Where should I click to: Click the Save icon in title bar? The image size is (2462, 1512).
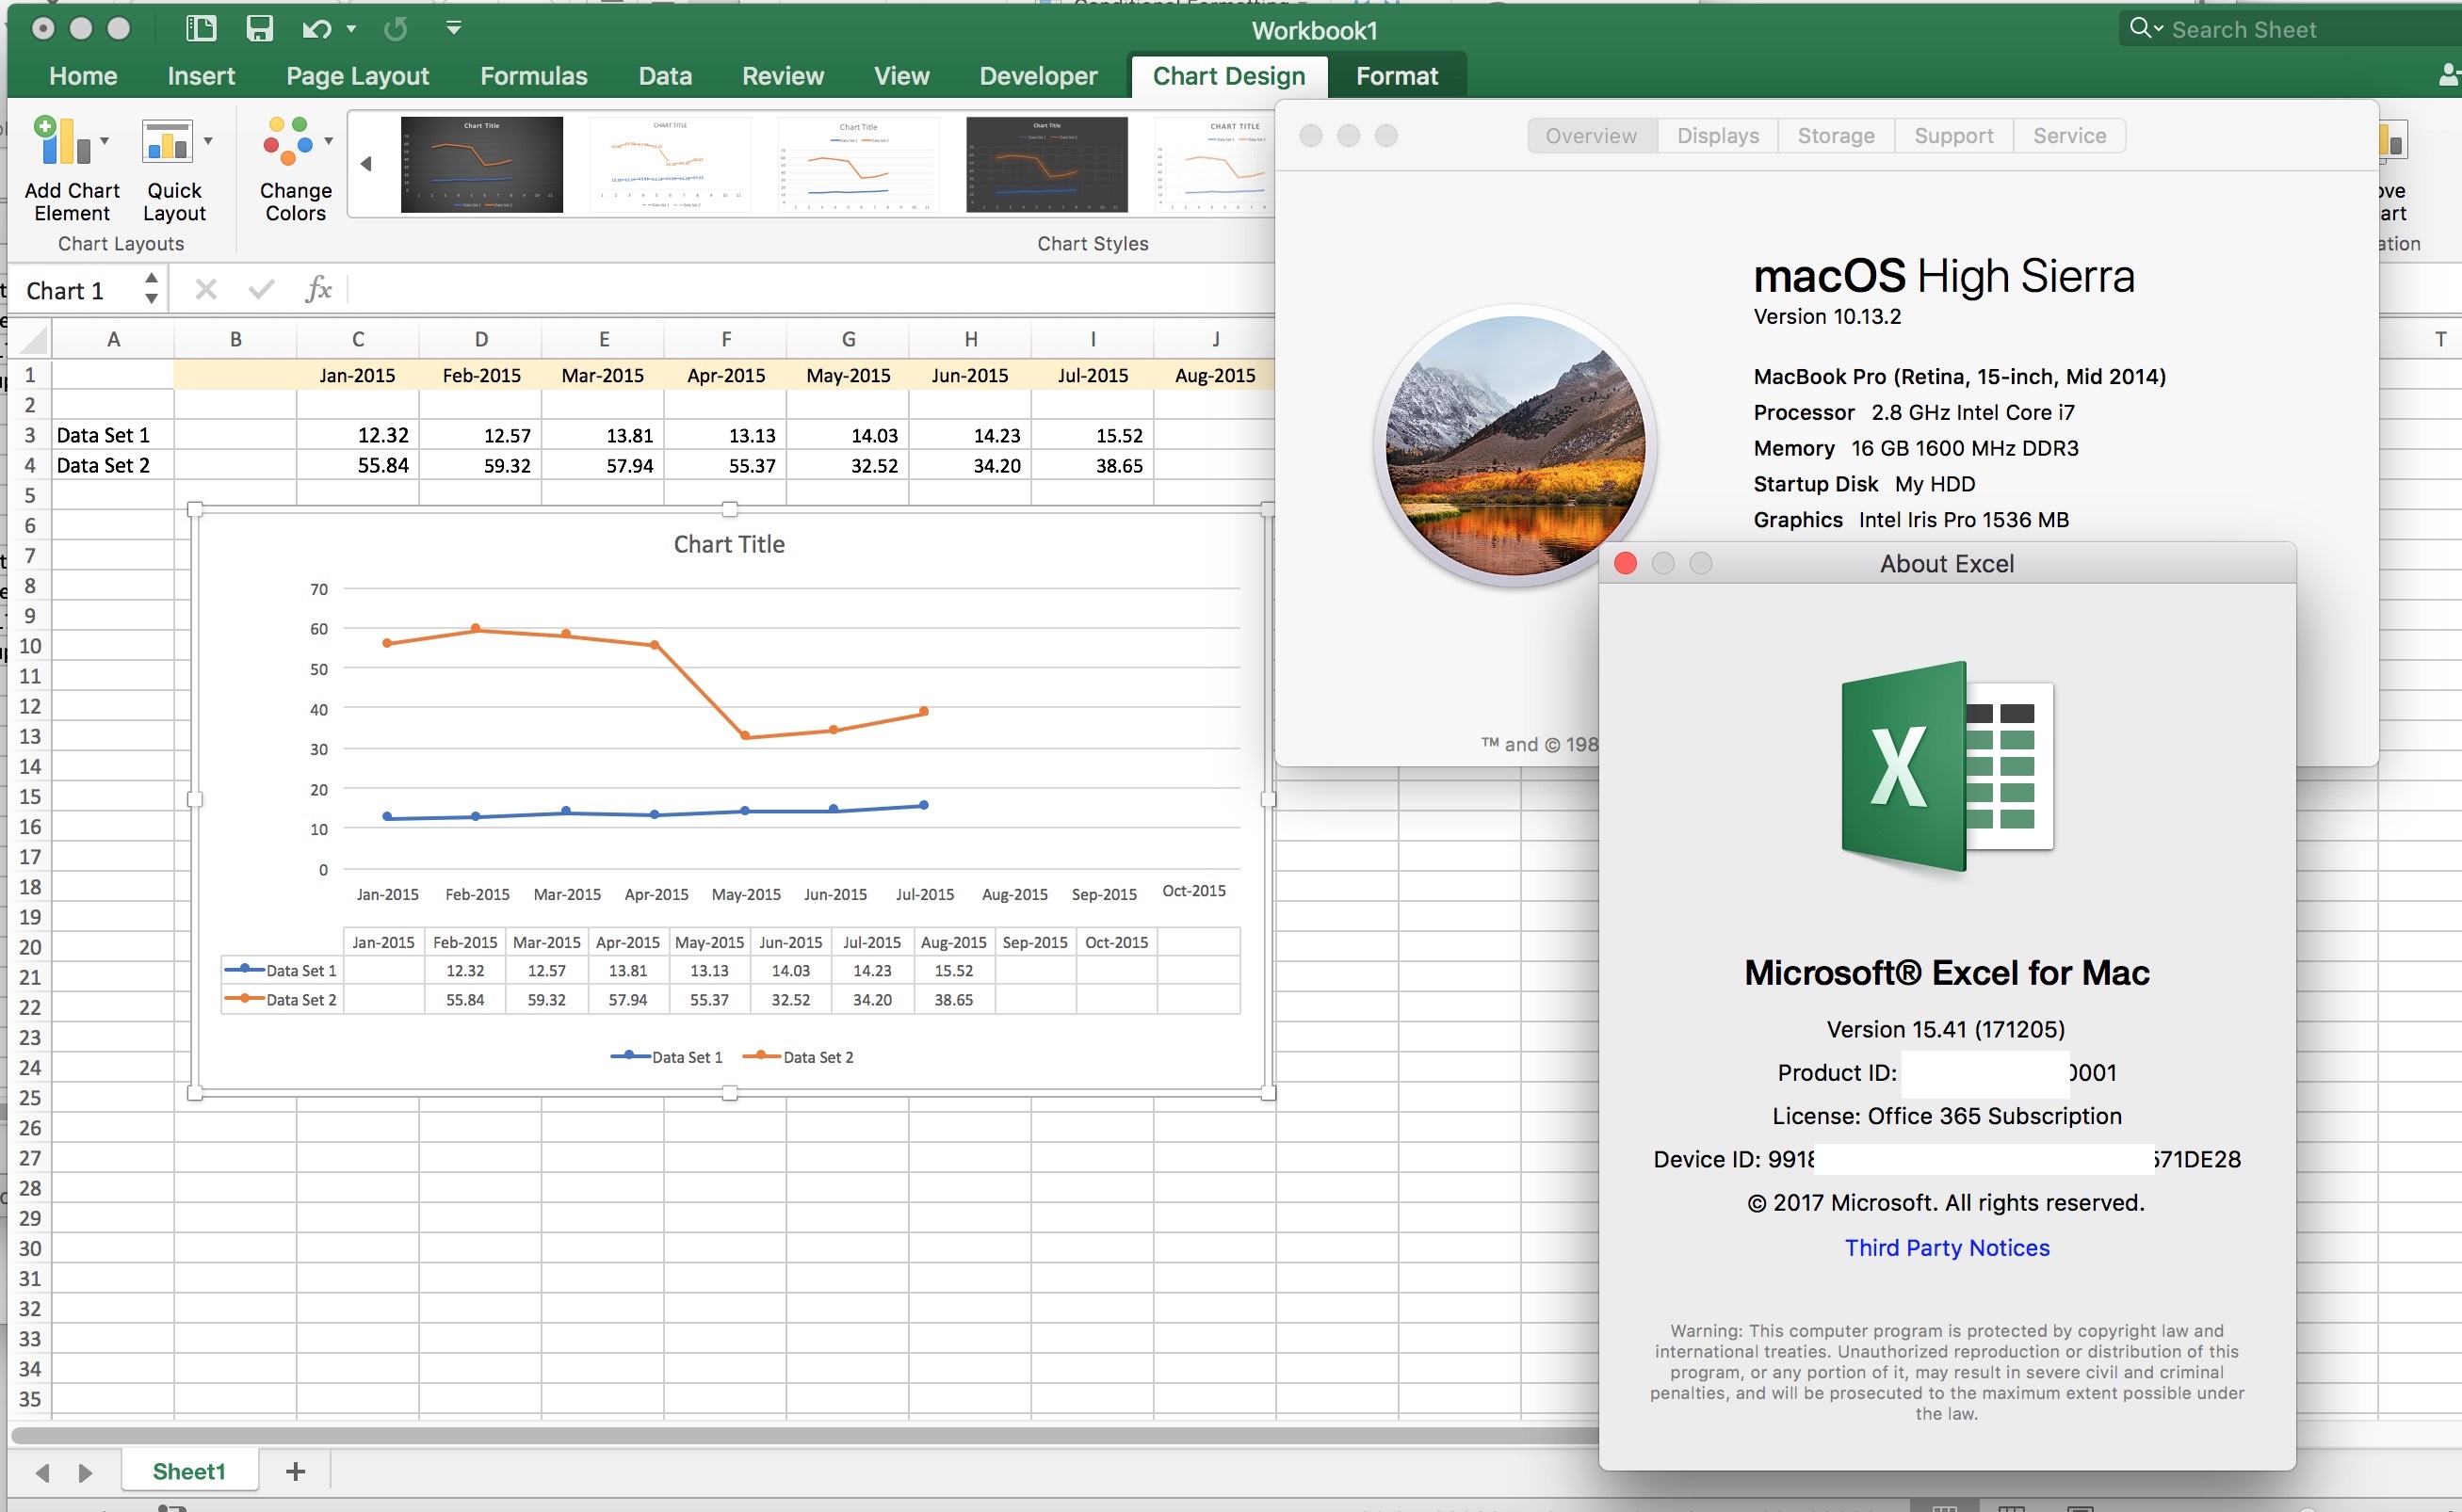[x=259, y=28]
